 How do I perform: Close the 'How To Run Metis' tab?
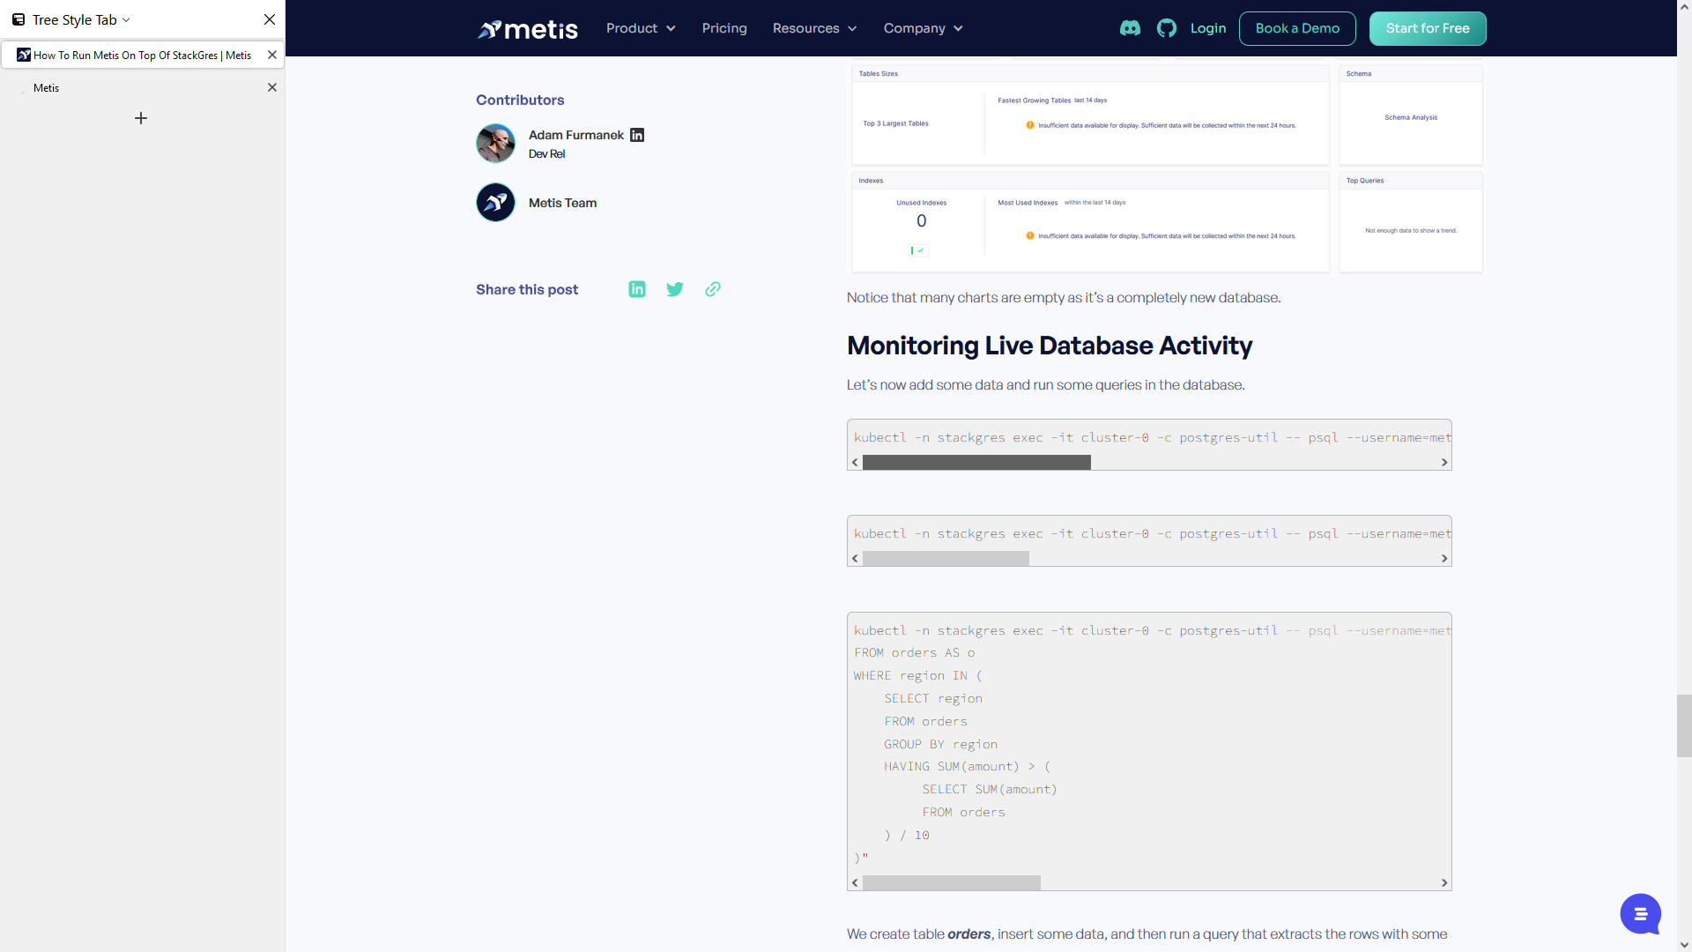[x=272, y=55]
